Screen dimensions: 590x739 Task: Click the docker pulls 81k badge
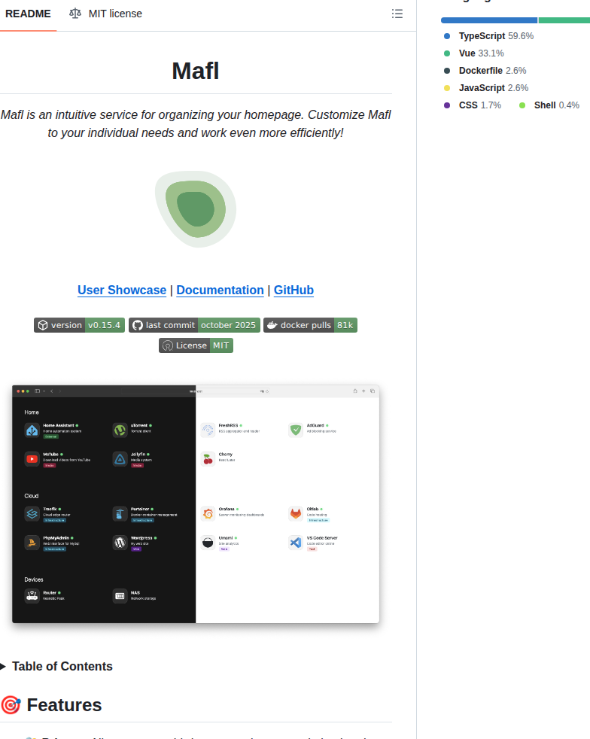tap(310, 325)
